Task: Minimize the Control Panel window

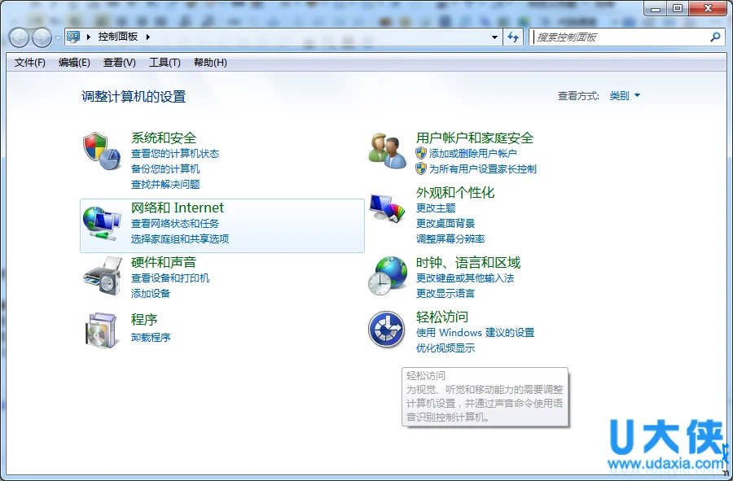Action: pyautogui.click(x=656, y=8)
